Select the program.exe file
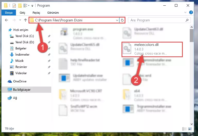This screenshot has width=198, height=136. click(x=83, y=33)
